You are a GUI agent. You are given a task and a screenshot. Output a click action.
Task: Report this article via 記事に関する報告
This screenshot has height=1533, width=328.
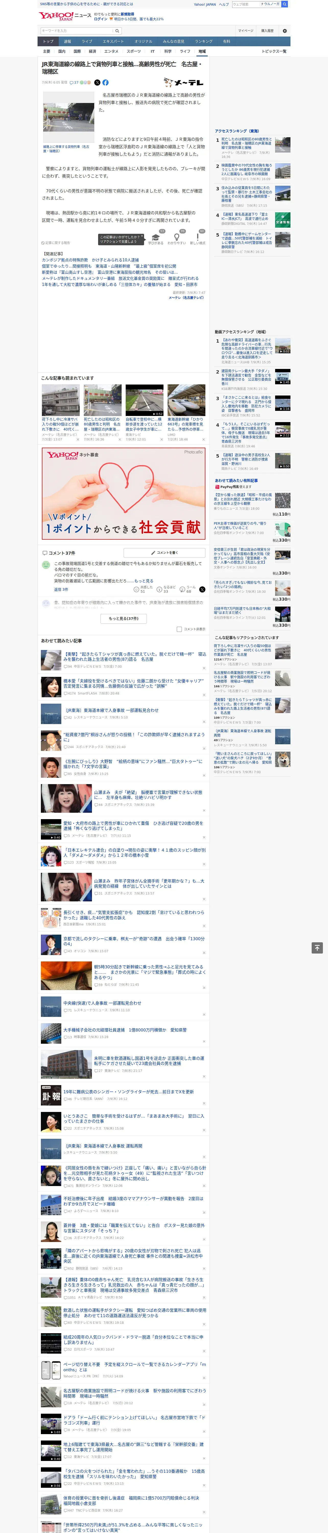[56, 243]
